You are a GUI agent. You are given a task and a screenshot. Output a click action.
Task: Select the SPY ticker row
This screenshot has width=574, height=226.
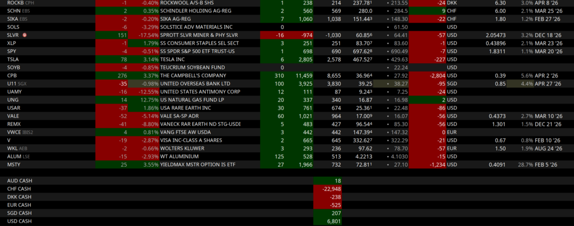12,51
